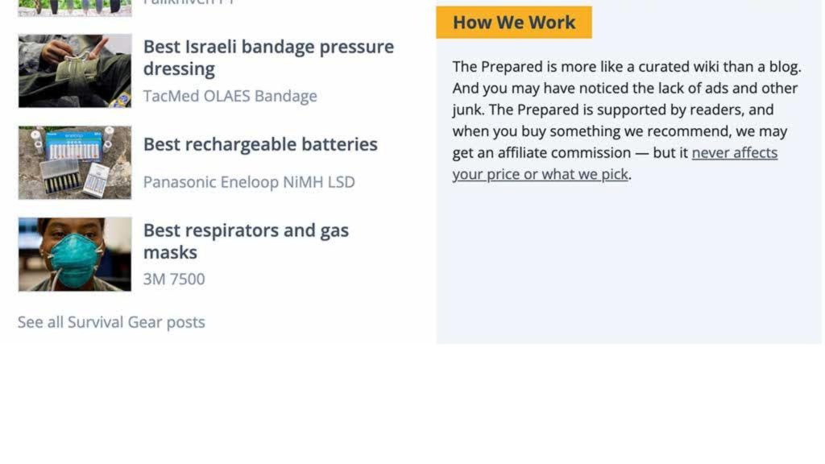The image size is (825, 464).
Task: Select the Eneloop batteries thumbnail
Action: tap(74, 162)
